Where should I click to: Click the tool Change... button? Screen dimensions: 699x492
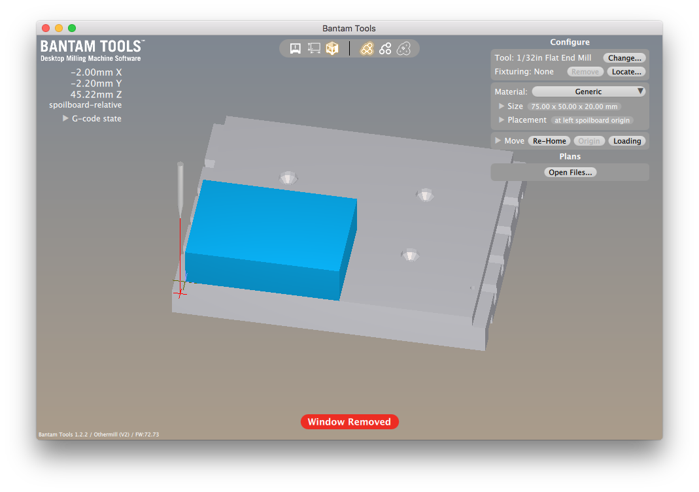624,58
